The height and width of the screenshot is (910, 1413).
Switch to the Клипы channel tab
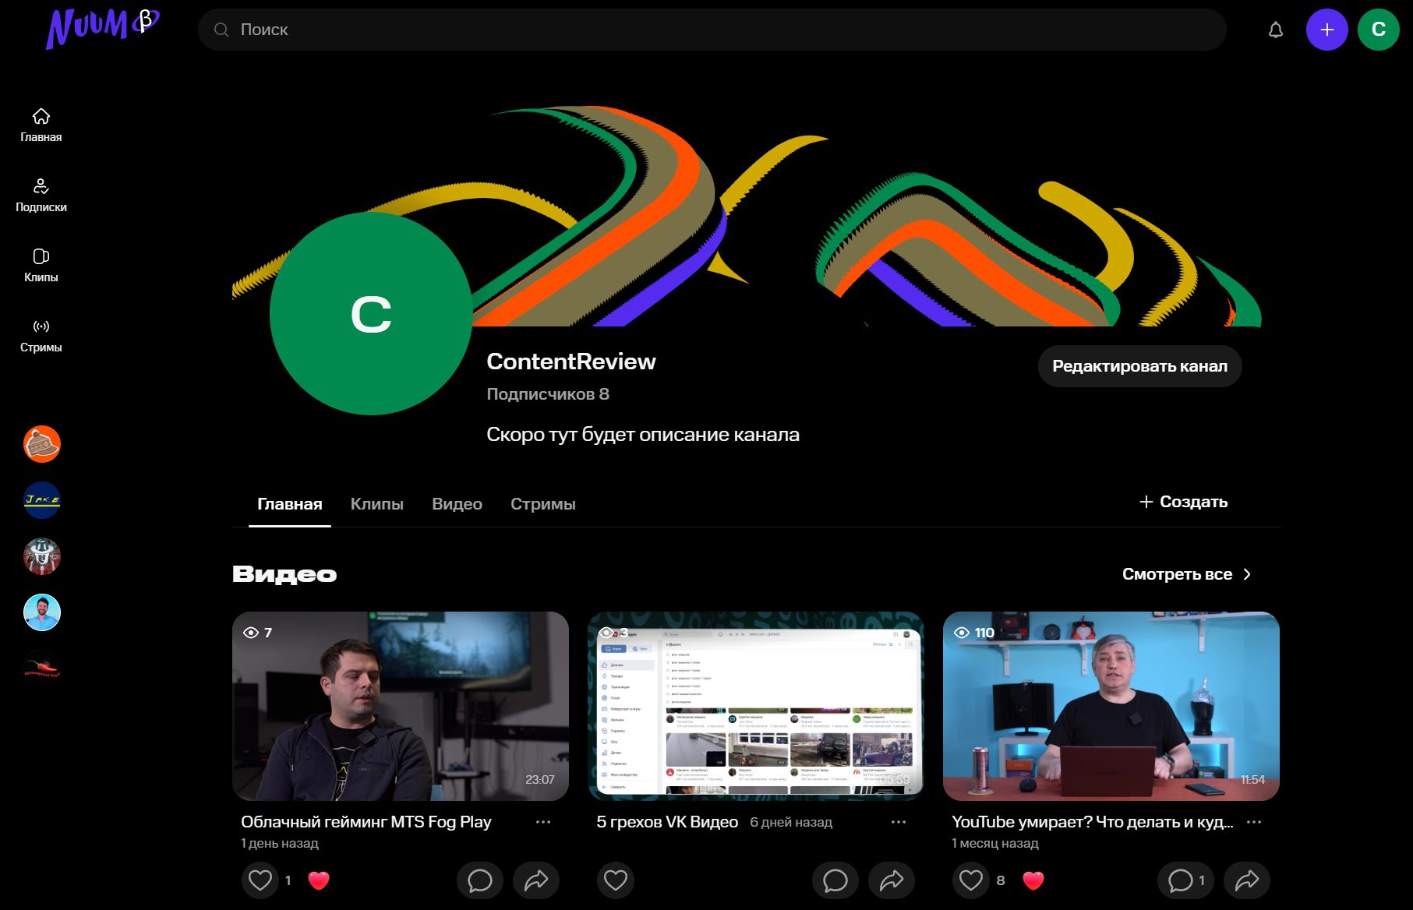pyautogui.click(x=376, y=504)
